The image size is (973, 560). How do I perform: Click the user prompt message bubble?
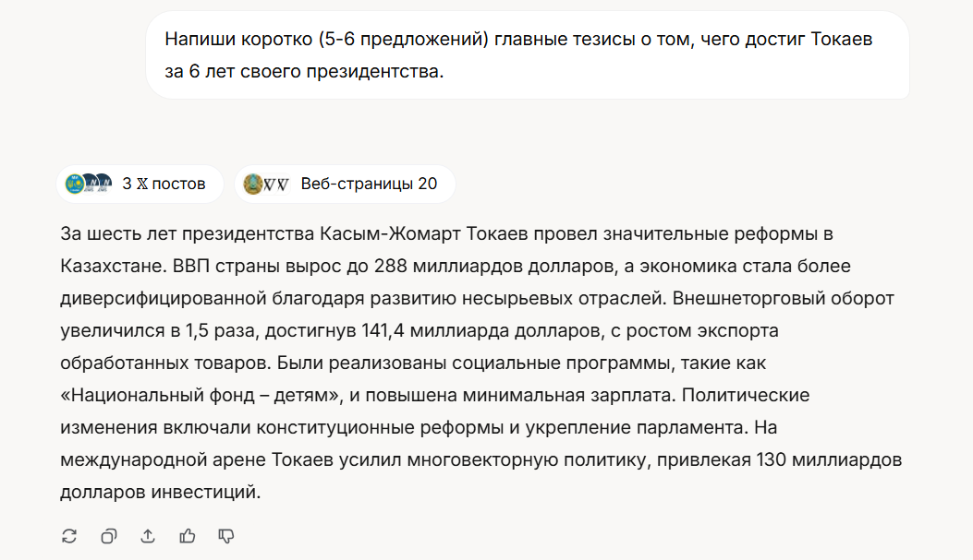528,55
